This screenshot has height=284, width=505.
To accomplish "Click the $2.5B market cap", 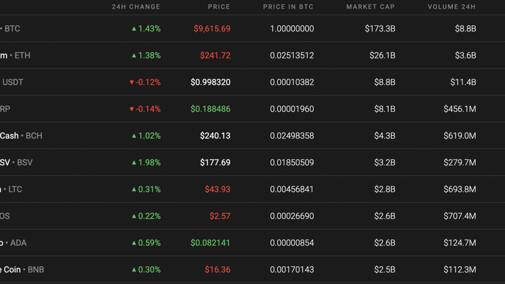I will [385, 270].
